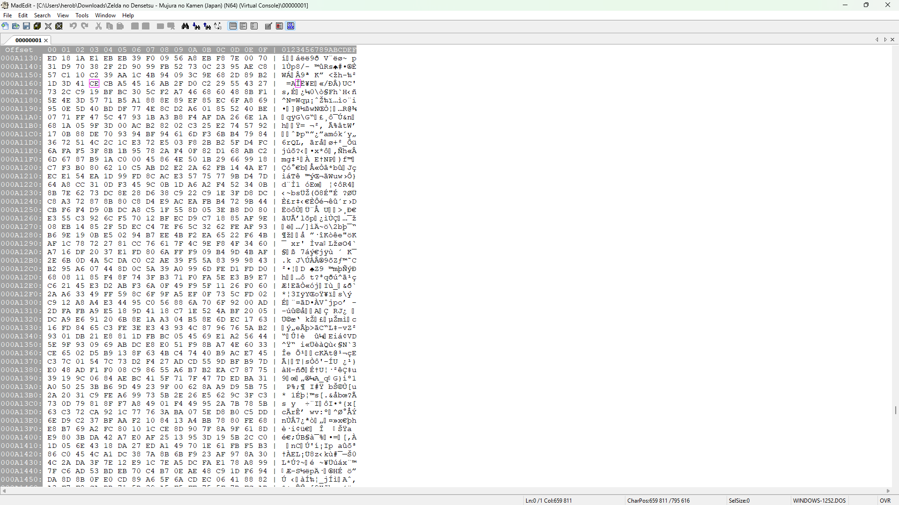Close the current file with toolbar X icon

[48, 26]
